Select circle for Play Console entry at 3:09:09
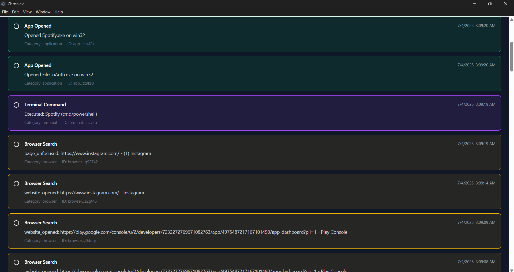Image resolution: width=514 pixels, height=272 pixels. (16, 223)
